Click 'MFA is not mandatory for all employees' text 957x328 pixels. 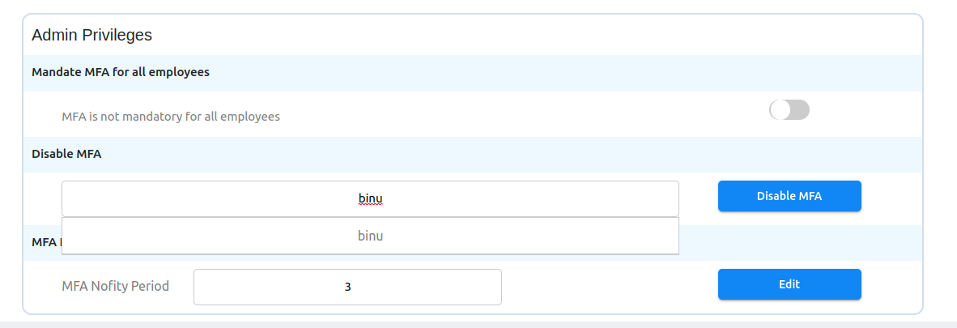pos(171,117)
